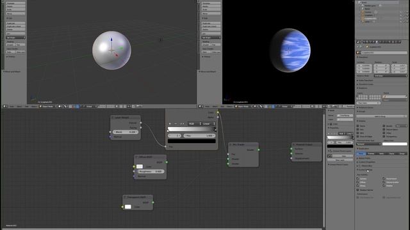Click Fresnel output socket on Layer Weight node

tap(141, 123)
